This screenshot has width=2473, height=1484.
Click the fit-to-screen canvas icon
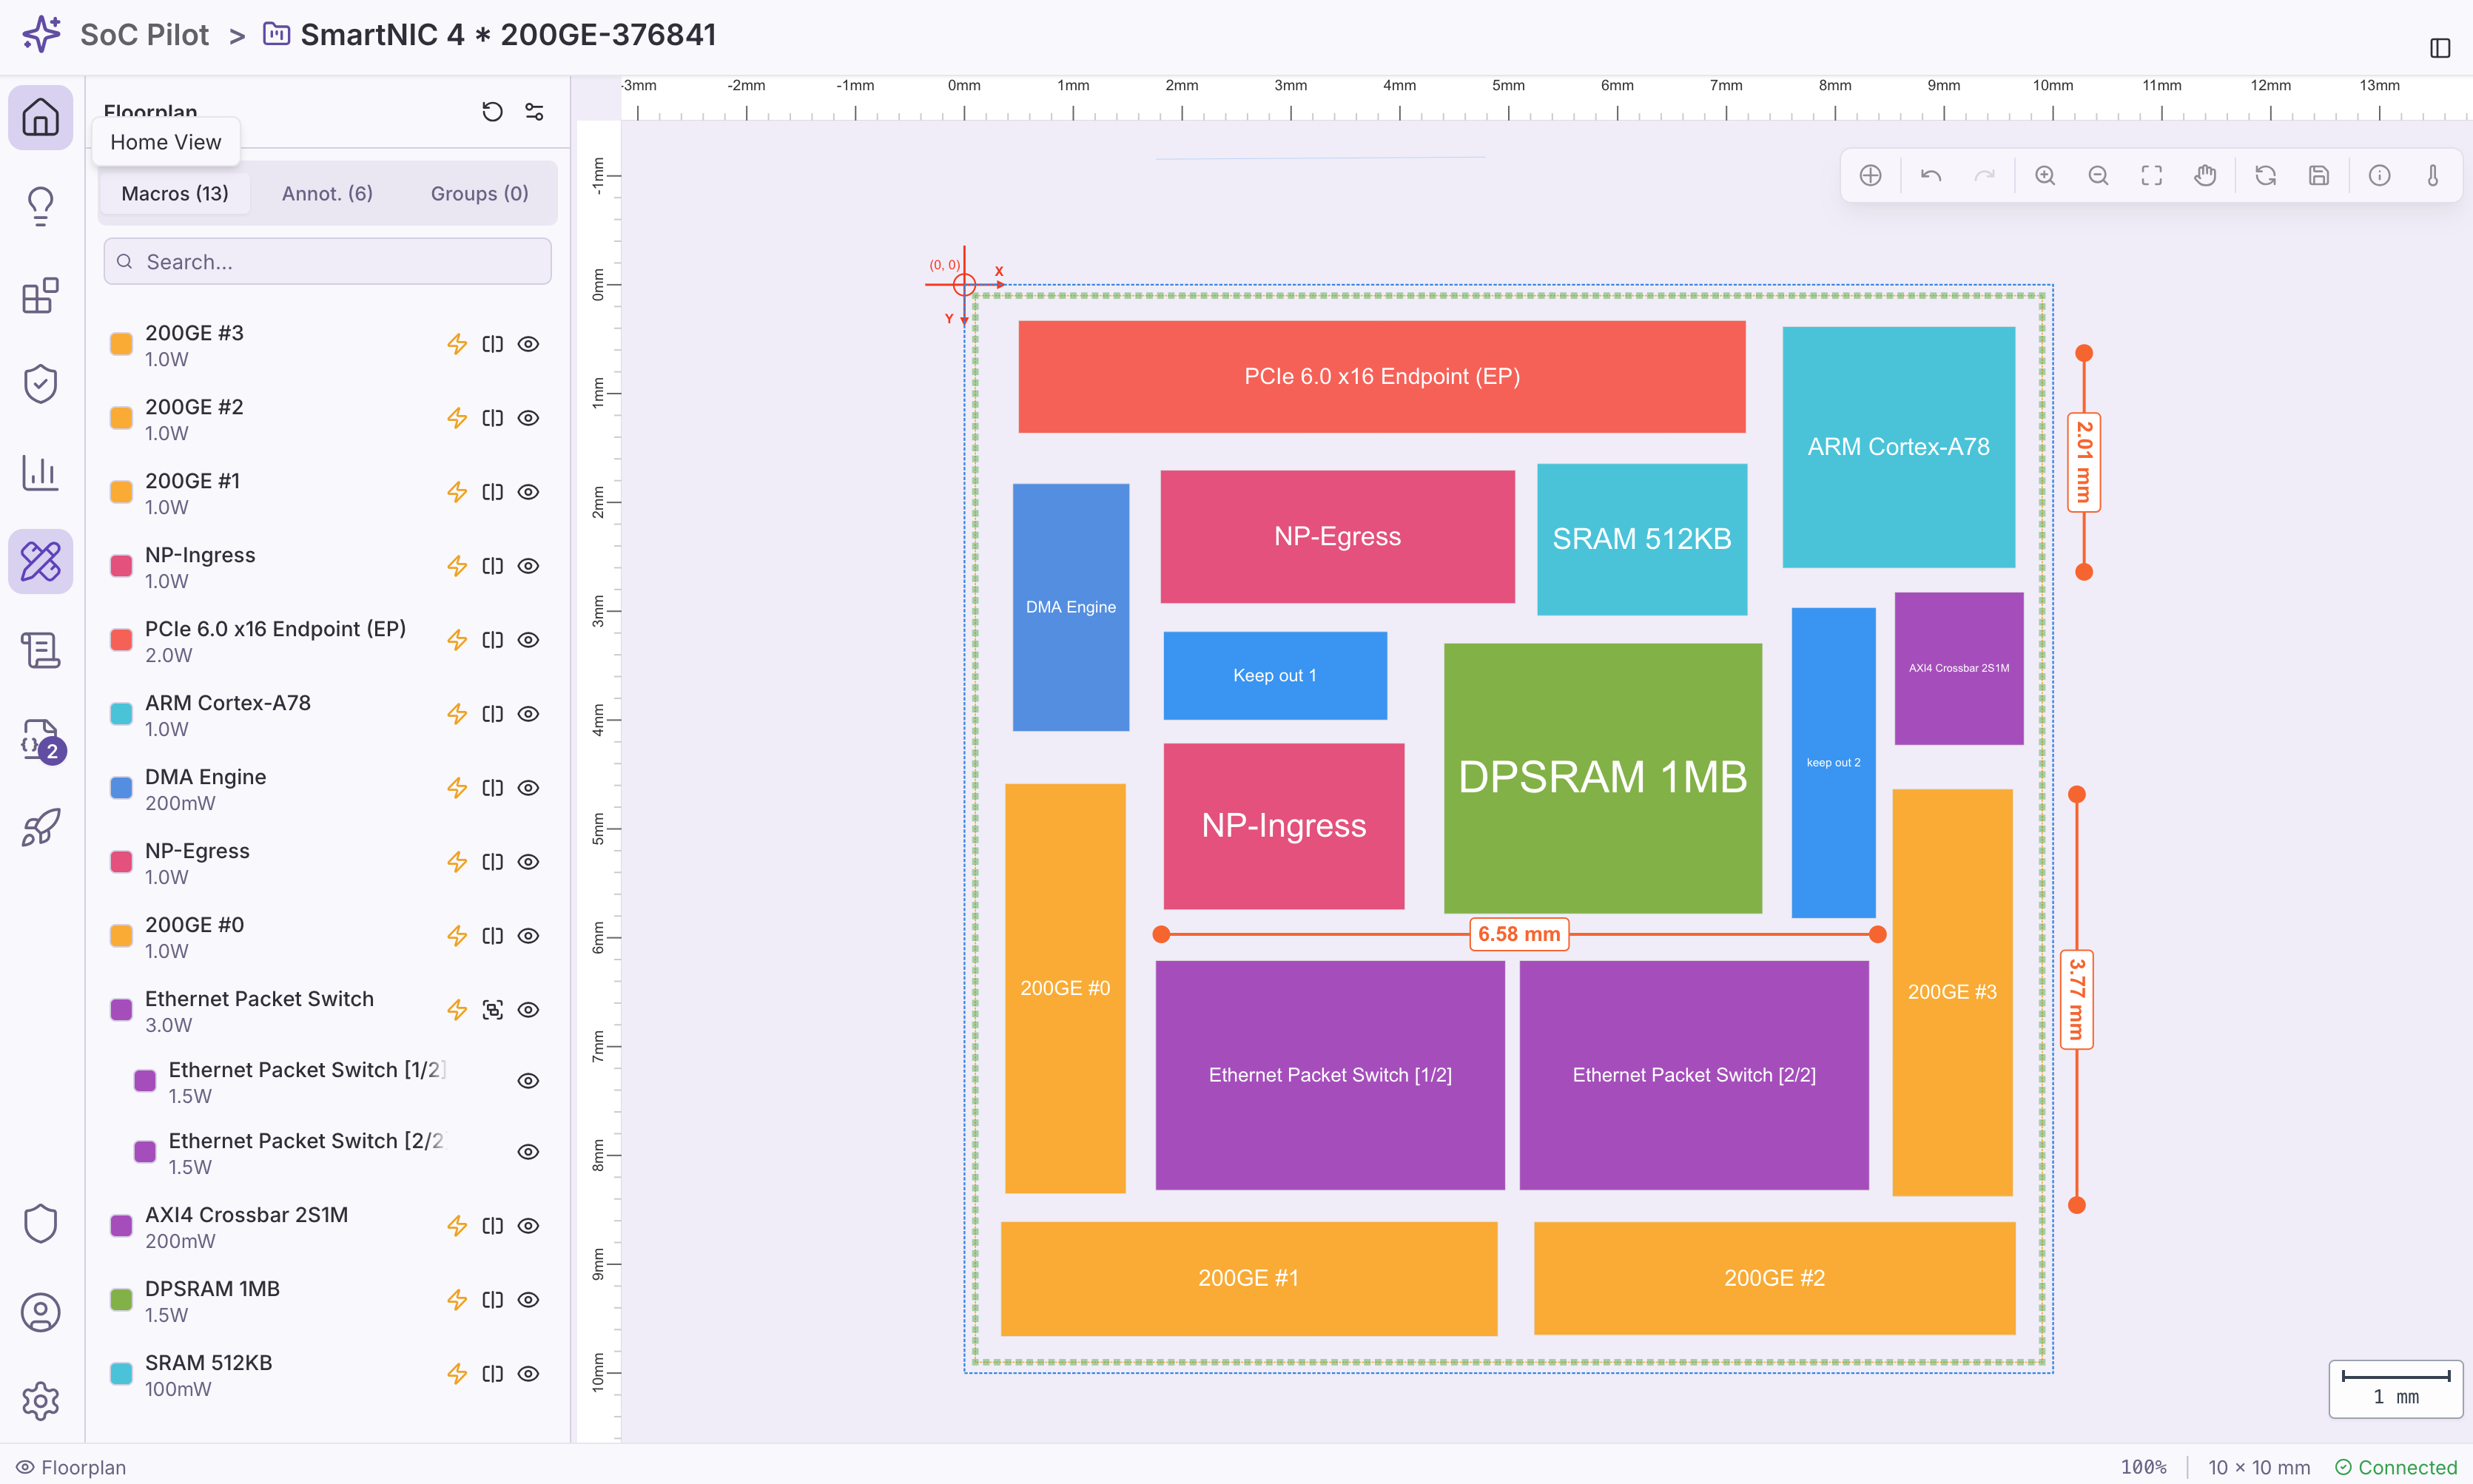click(x=2152, y=175)
